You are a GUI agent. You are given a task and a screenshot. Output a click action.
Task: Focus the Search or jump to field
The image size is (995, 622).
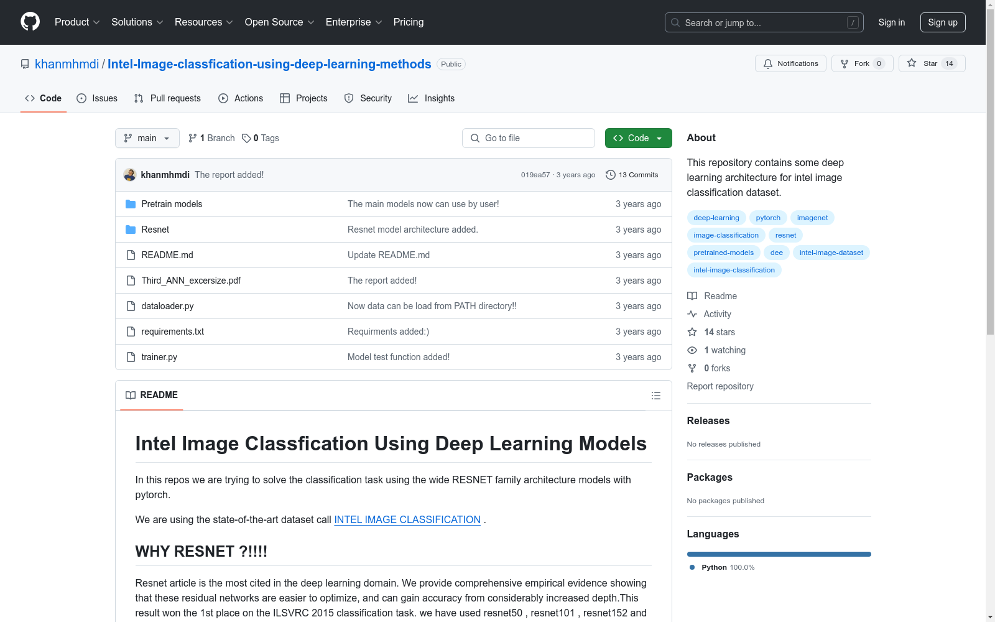[x=764, y=22]
